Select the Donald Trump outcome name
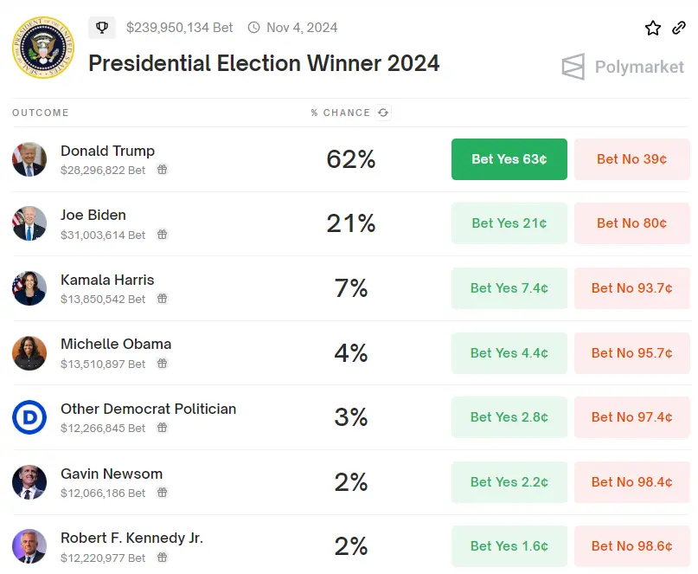 (x=107, y=151)
